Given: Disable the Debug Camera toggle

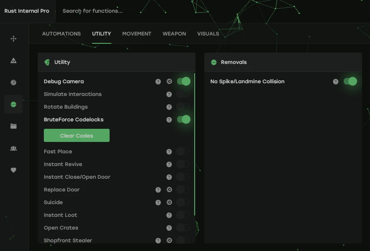Looking at the screenshot, I should (184, 81).
